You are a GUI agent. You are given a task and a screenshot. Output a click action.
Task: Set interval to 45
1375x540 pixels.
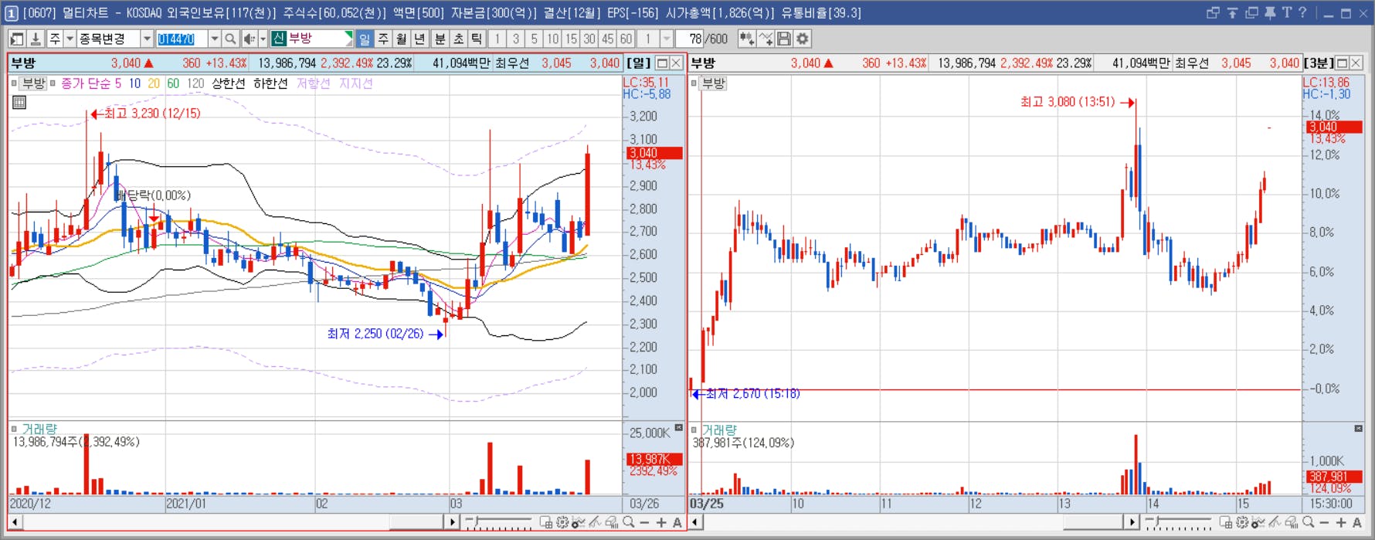click(608, 39)
